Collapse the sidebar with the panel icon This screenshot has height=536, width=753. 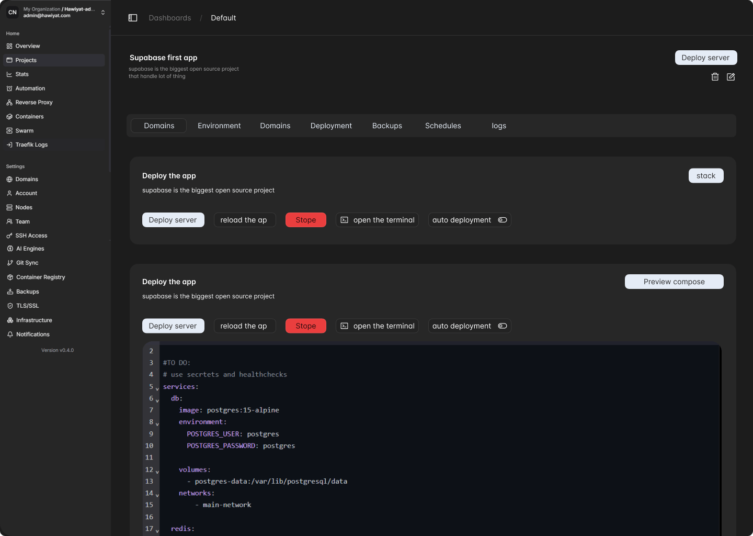133,17
